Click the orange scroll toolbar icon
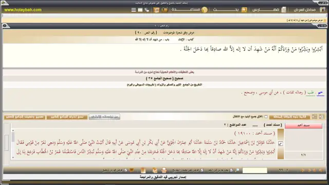 [156, 10]
